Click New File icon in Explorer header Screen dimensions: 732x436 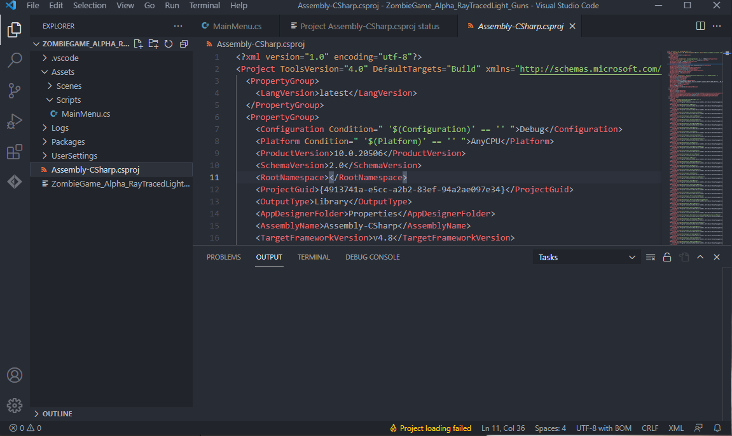[138, 44]
